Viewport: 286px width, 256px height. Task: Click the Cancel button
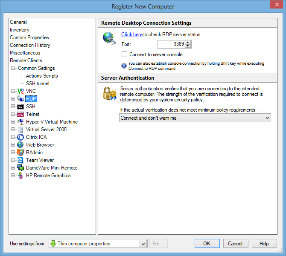tap(236, 244)
